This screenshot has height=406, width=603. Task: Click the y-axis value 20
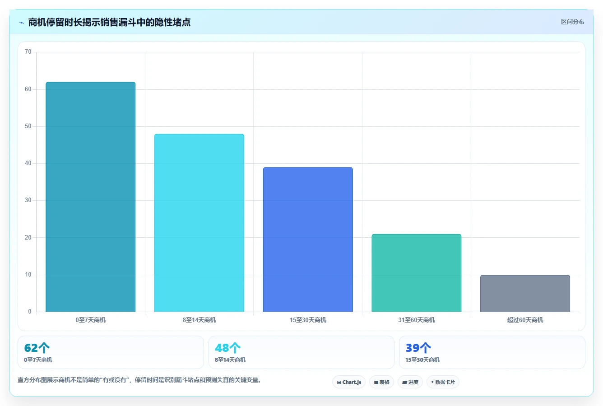tap(28, 238)
